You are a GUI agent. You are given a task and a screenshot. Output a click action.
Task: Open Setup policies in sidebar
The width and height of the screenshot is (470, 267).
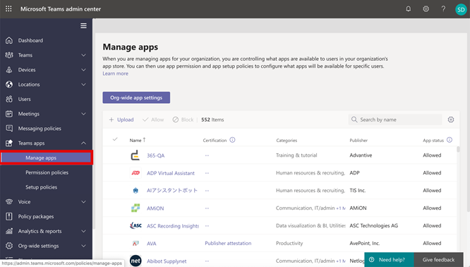[42, 187]
